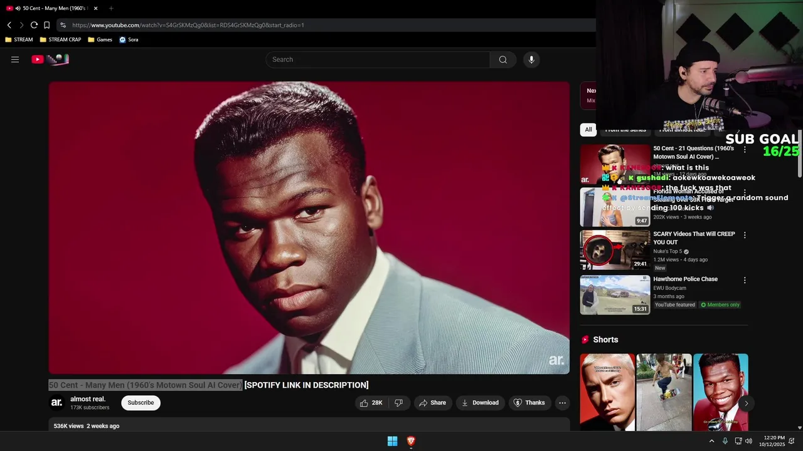This screenshot has width=803, height=451.
Task: Start voice search with the microphone
Action: [x=531, y=60]
